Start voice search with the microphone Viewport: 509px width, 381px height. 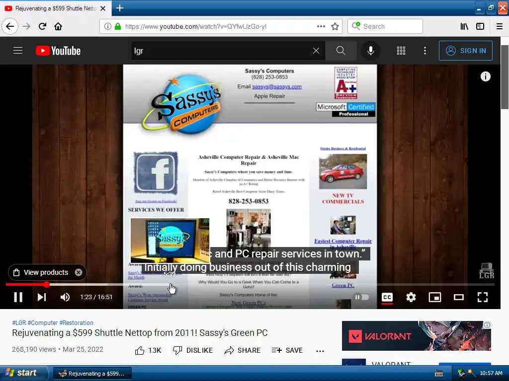point(370,51)
